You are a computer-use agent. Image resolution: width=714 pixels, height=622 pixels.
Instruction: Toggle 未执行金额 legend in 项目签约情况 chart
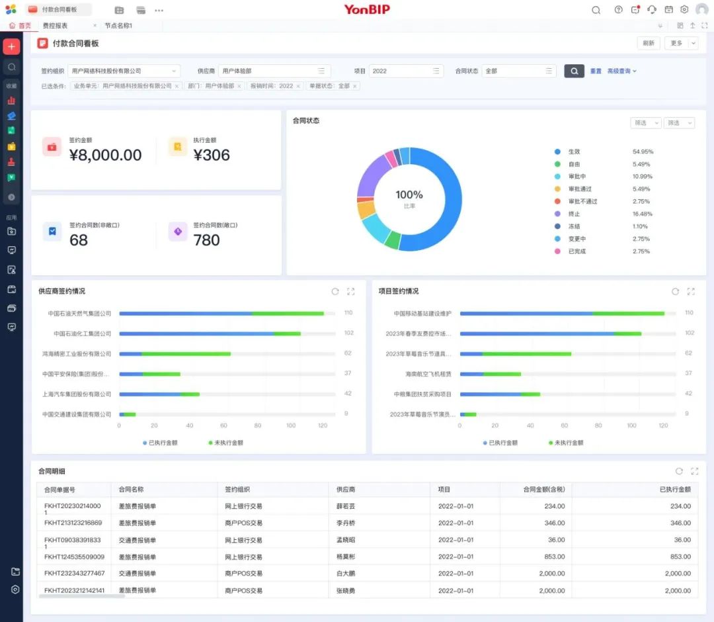coord(566,443)
